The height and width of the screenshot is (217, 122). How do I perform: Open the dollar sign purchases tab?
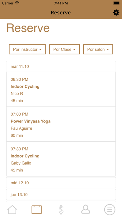coord(61,210)
